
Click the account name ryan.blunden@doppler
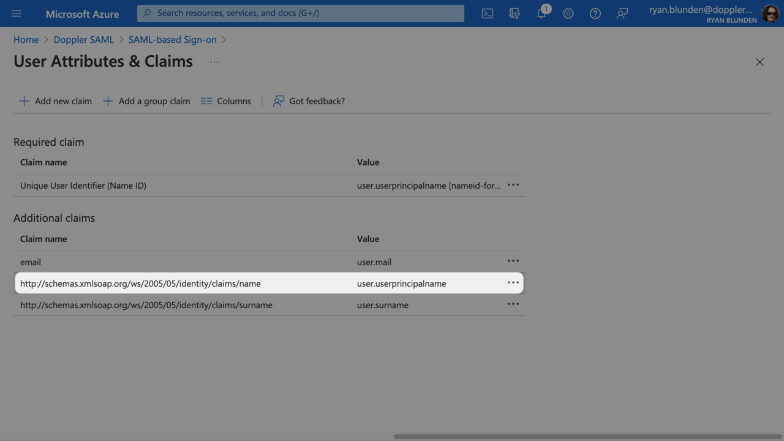701,9
